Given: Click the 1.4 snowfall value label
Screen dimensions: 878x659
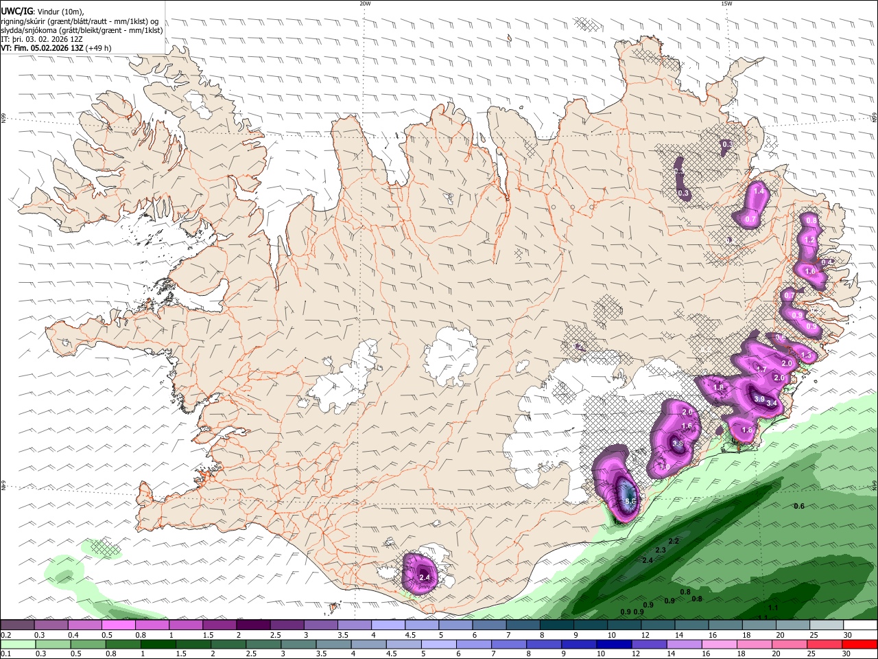Looking at the screenshot, I should click(x=759, y=192).
